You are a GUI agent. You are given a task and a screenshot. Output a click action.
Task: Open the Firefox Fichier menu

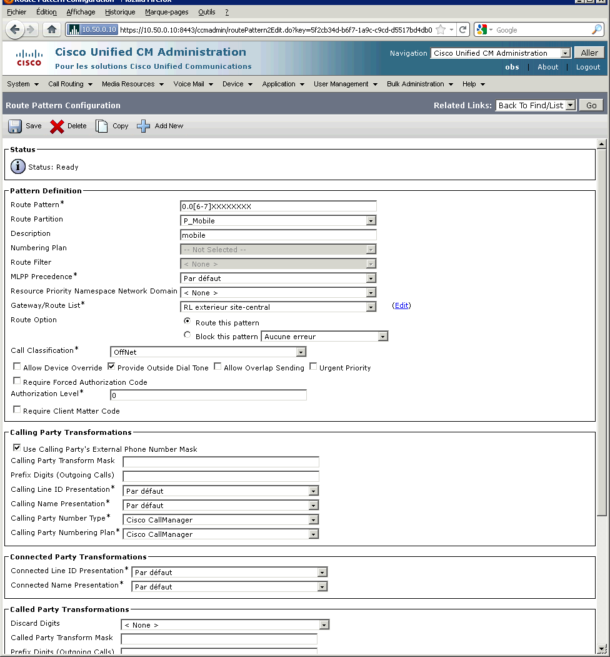[17, 12]
